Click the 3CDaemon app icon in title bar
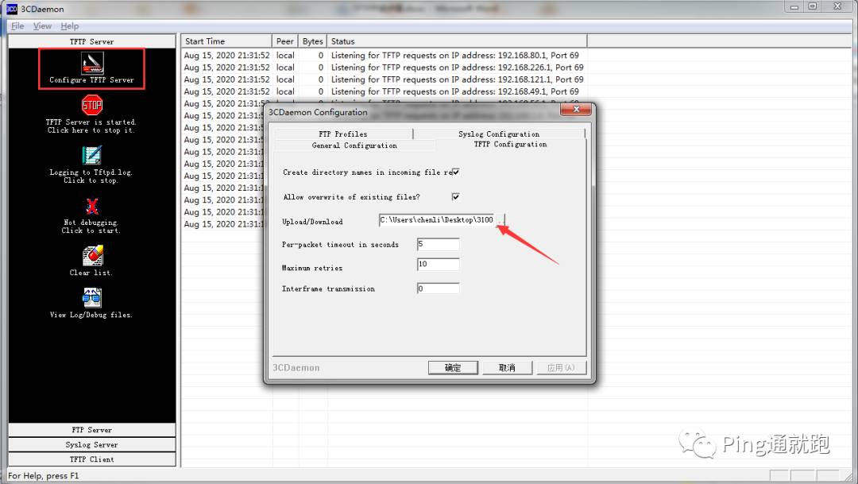 (11, 9)
